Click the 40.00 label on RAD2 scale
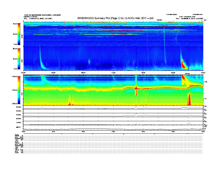Viewport: 219px width, 169px height. point(15,24)
